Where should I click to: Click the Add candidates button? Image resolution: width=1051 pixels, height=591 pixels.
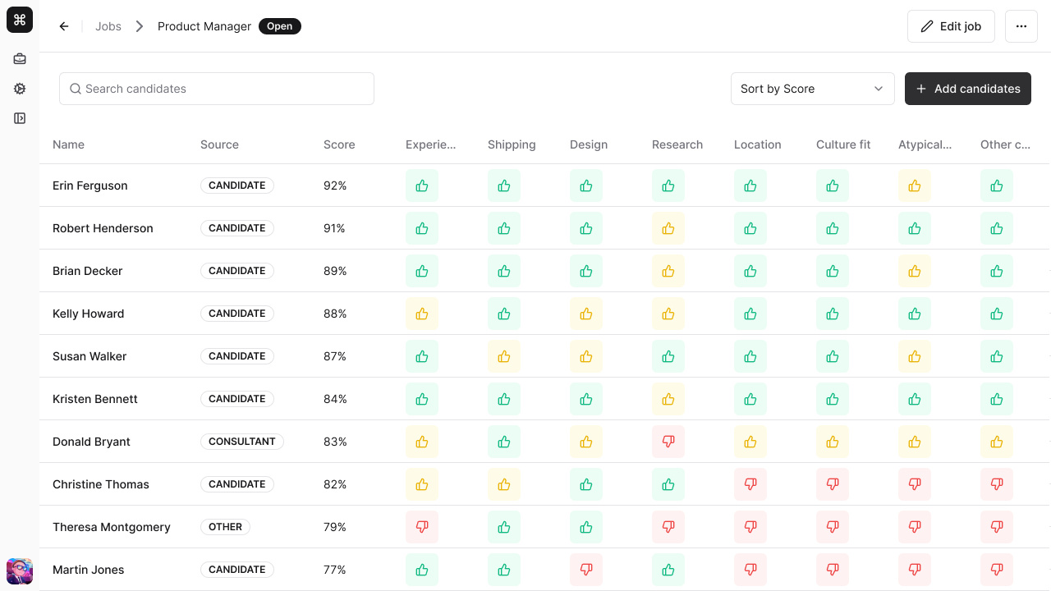click(967, 89)
